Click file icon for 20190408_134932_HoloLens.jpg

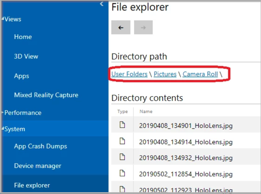click(x=122, y=157)
